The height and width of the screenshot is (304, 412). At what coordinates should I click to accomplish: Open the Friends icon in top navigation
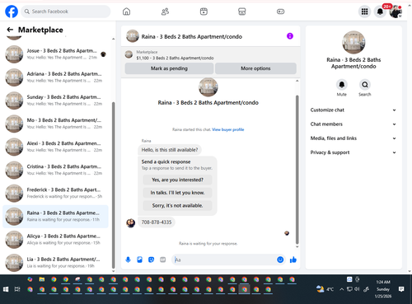[x=165, y=12]
